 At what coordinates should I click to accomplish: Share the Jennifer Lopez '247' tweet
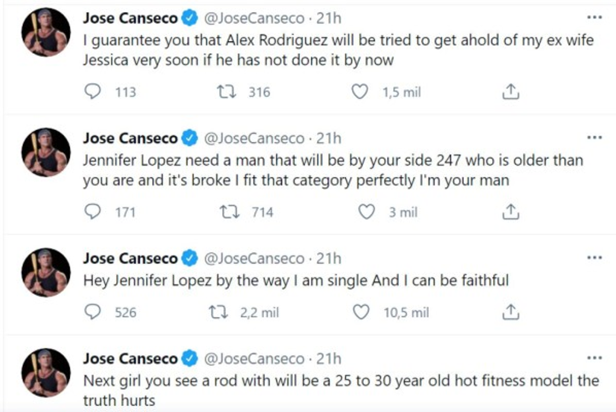(512, 211)
